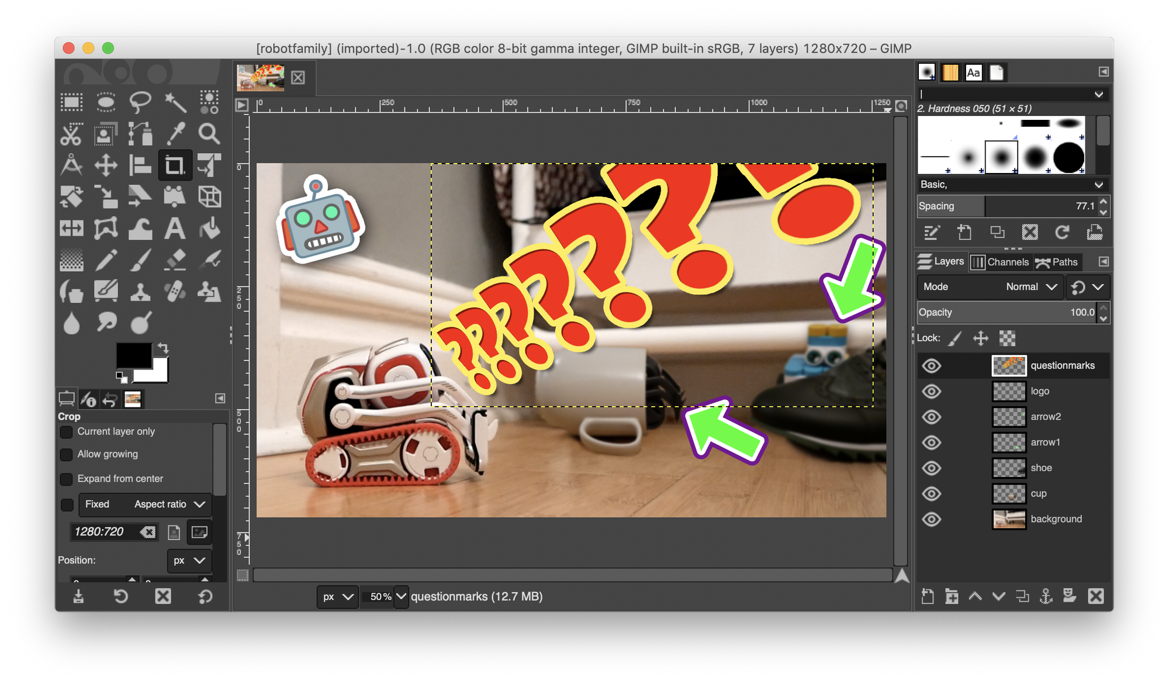The height and width of the screenshot is (685, 1169).
Task: Select the Paintbrush tool
Action: pos(140,260)
